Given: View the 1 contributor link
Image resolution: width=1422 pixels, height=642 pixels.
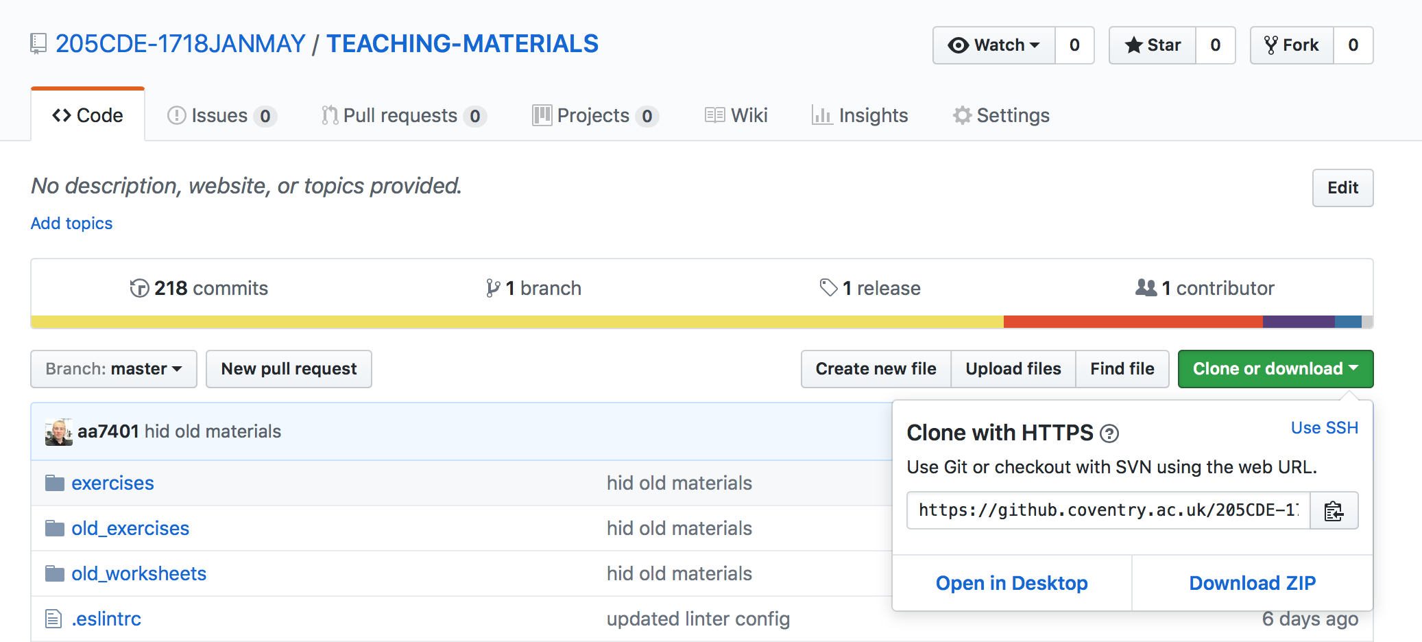Looking at the screenshot, I should 1205,288.
